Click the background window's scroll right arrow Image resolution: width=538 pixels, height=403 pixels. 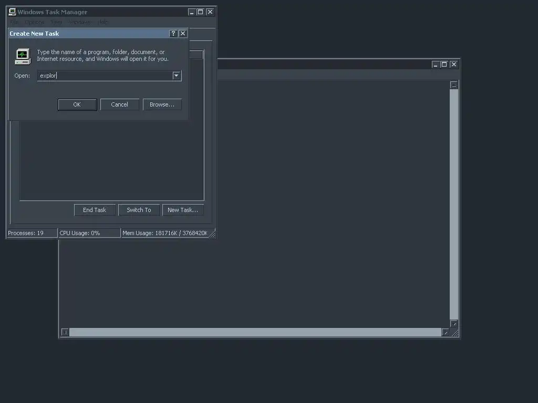446,332
